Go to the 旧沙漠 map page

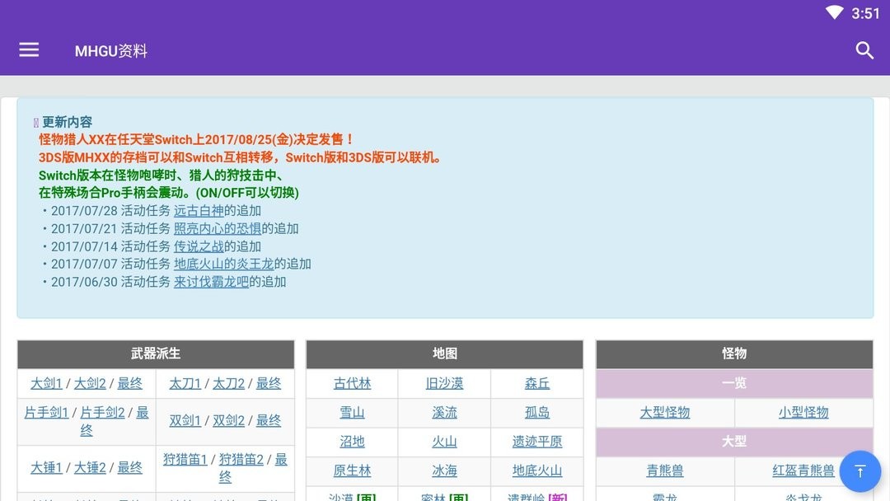pos(444,383)
